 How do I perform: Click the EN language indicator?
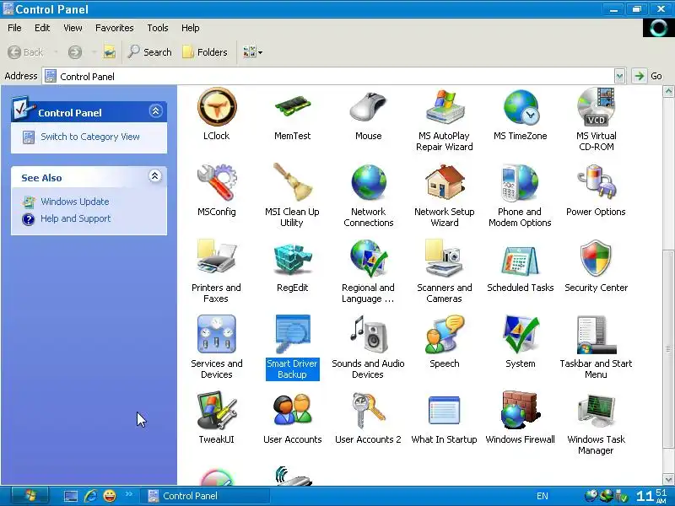(543, 496)
